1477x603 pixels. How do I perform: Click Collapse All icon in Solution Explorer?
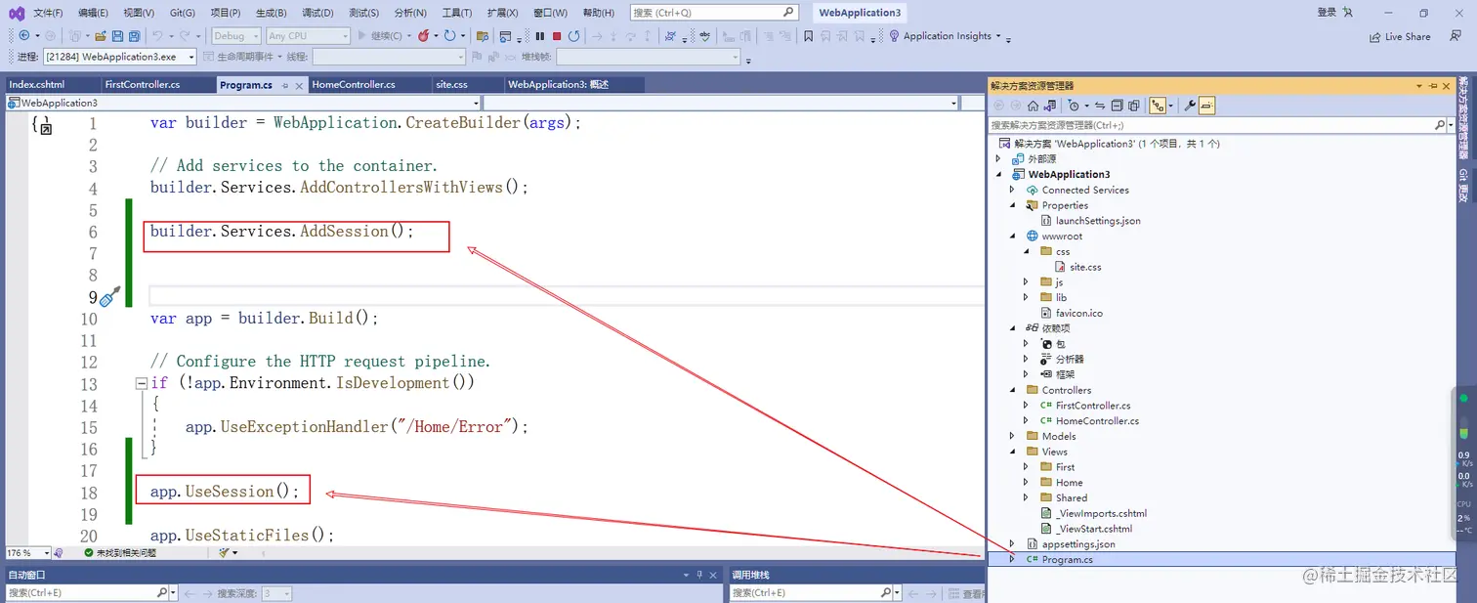tap(1117, 106)
